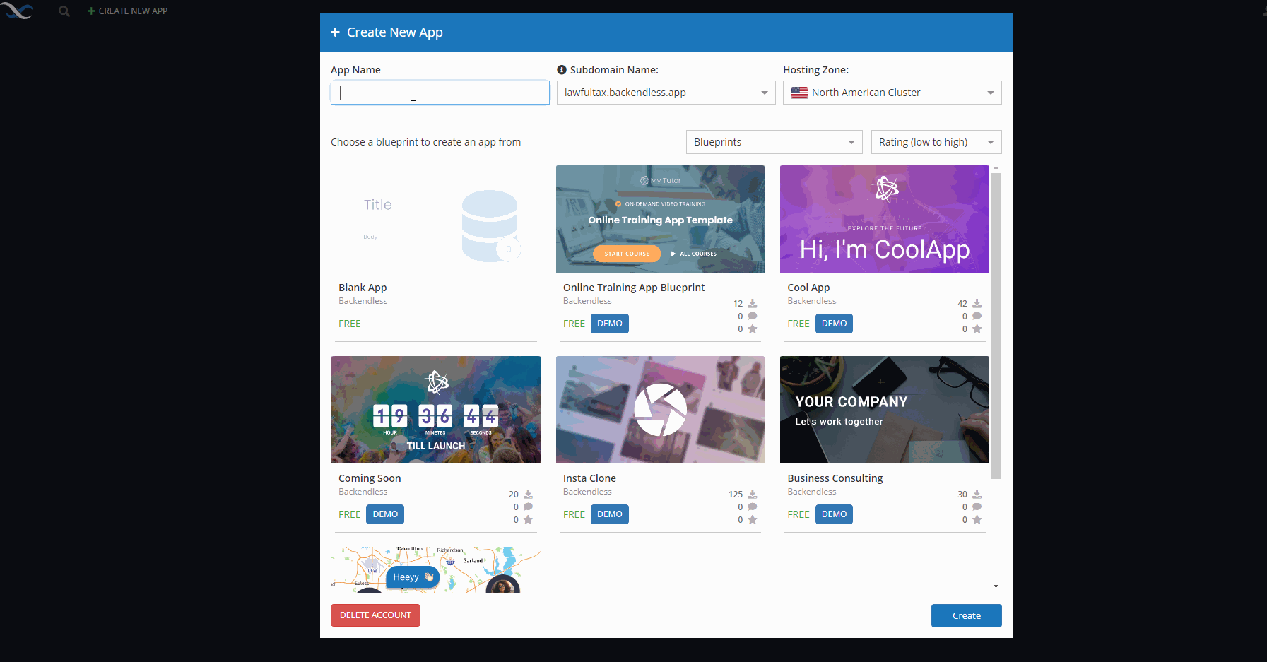Click the Business Consulting title
The image size is (1267, 662).
[835, 478]
